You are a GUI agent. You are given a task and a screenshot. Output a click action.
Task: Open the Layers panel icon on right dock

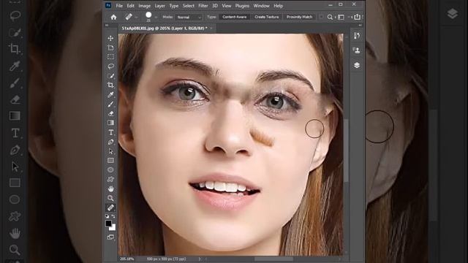[357, 65]
